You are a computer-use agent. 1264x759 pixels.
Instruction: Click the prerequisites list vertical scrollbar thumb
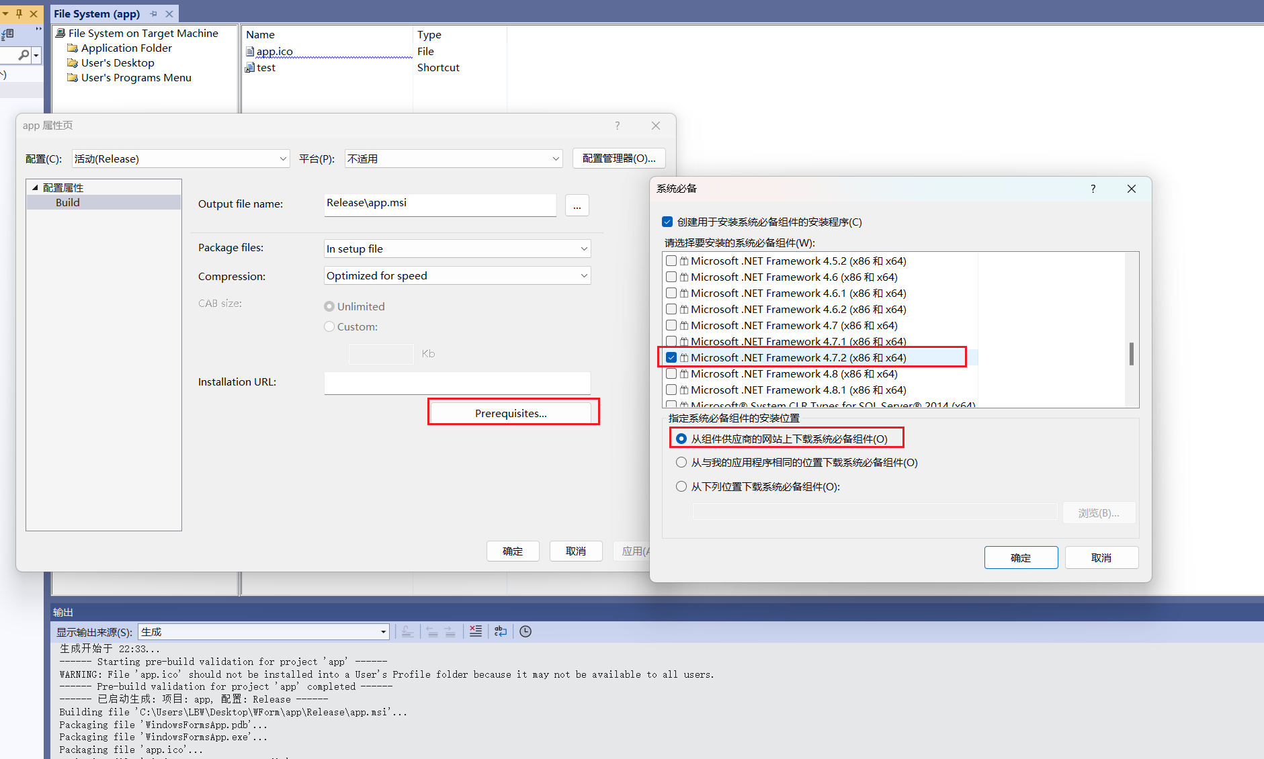[x=1132, y=354]
